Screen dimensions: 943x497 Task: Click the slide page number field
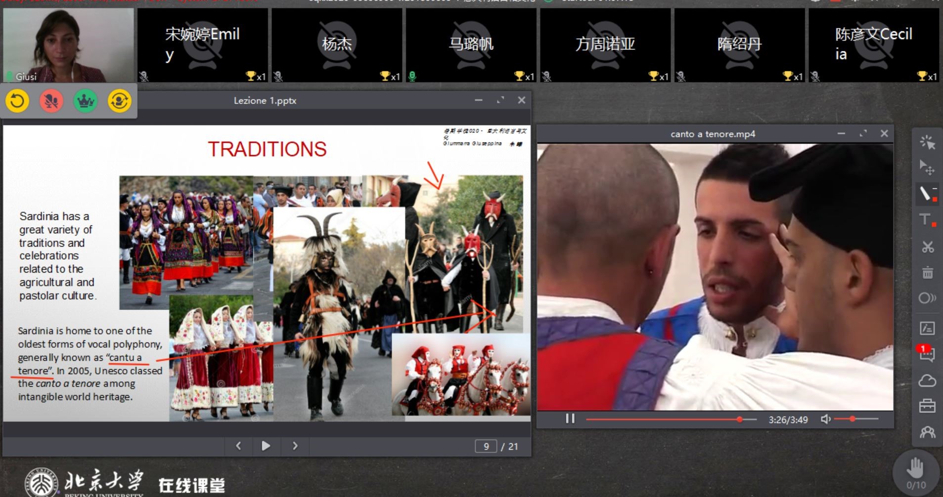pos(486,447)
